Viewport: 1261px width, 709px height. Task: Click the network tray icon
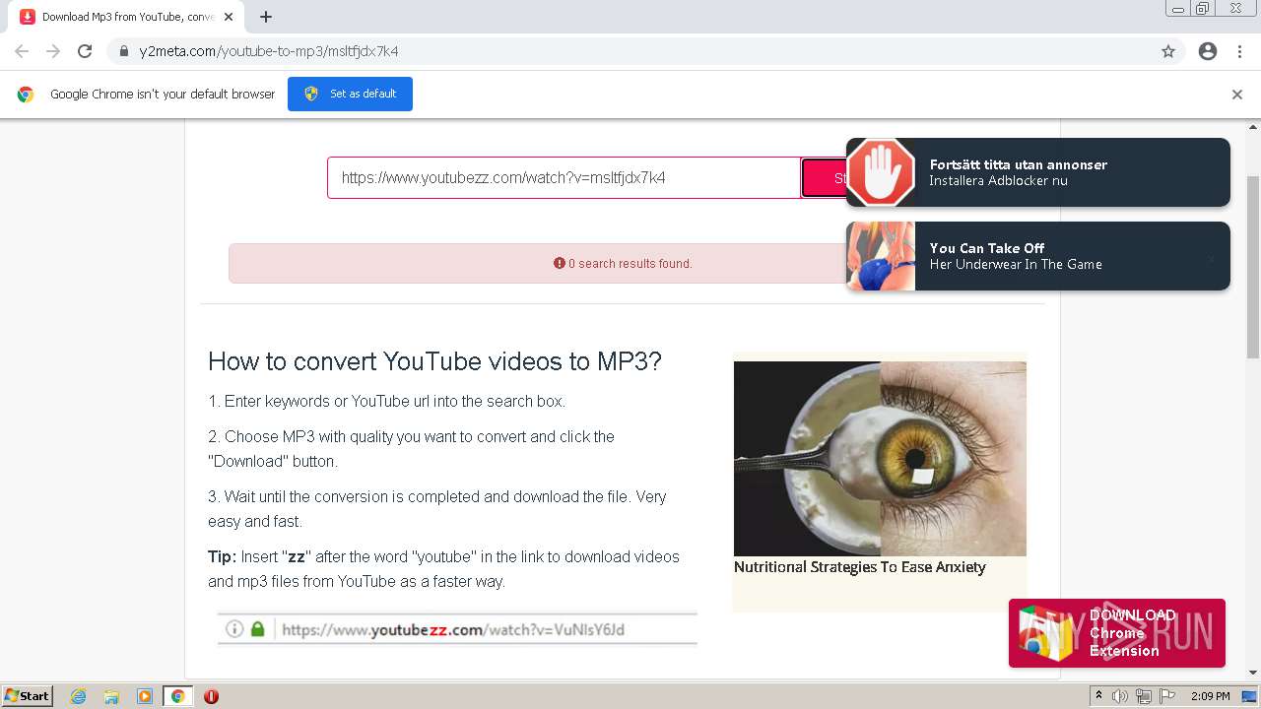(1144, 696)
